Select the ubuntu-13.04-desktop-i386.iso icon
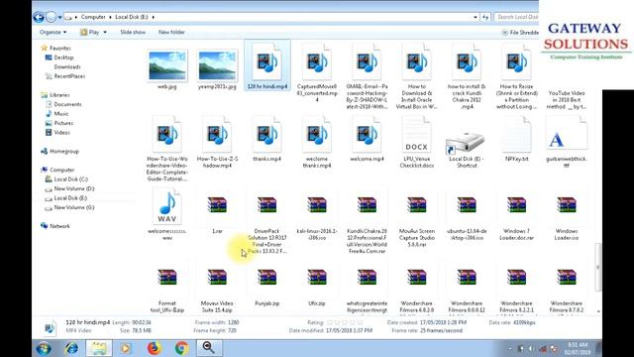634x357 pixels. 467,205
